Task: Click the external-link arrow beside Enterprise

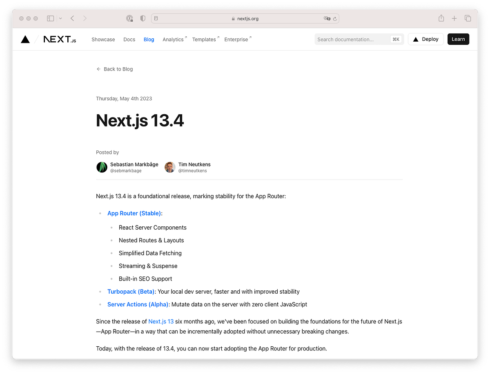Action: coord(251,37)
